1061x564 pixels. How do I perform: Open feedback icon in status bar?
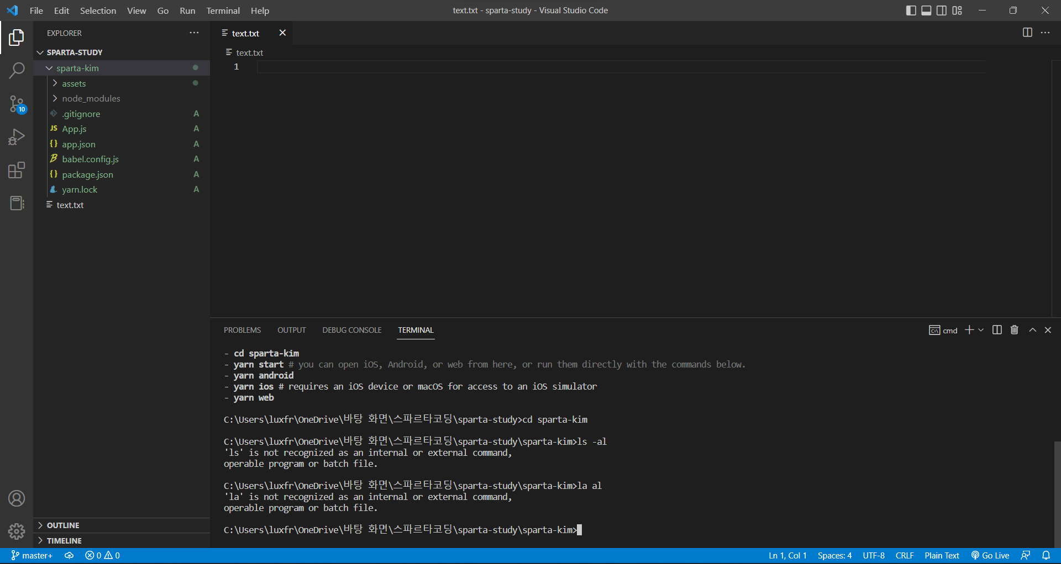point(1026,556)
